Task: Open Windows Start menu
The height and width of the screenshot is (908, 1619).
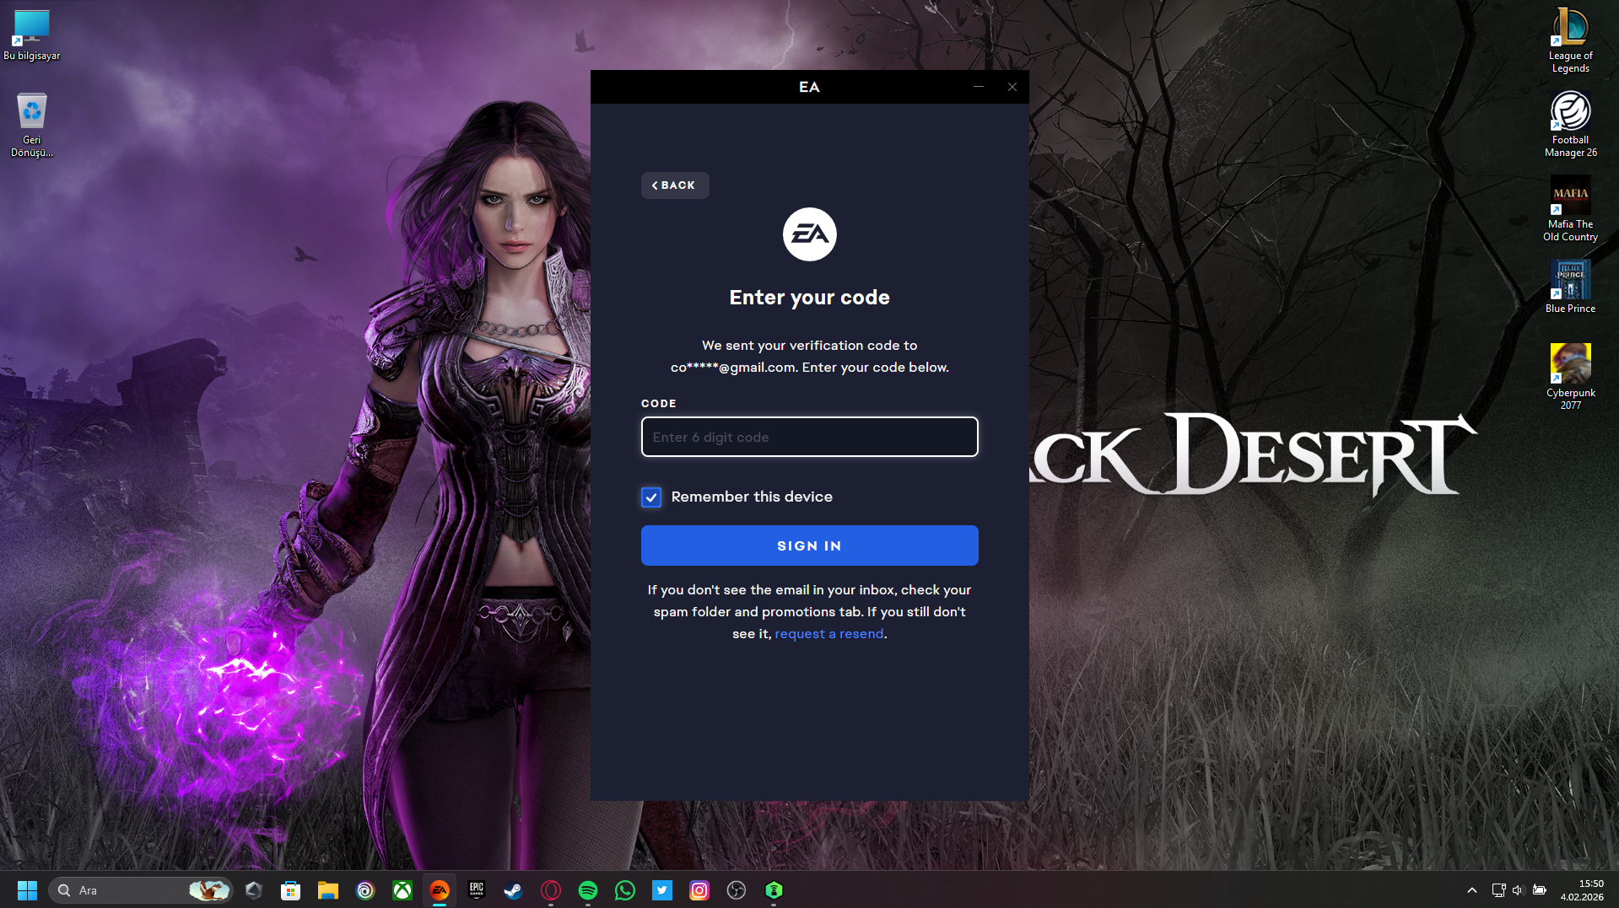Action: tap(27, 890)
